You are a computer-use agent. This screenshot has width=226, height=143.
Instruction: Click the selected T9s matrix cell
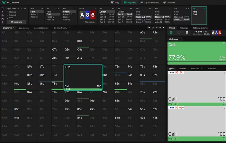(x=83, y=77)
